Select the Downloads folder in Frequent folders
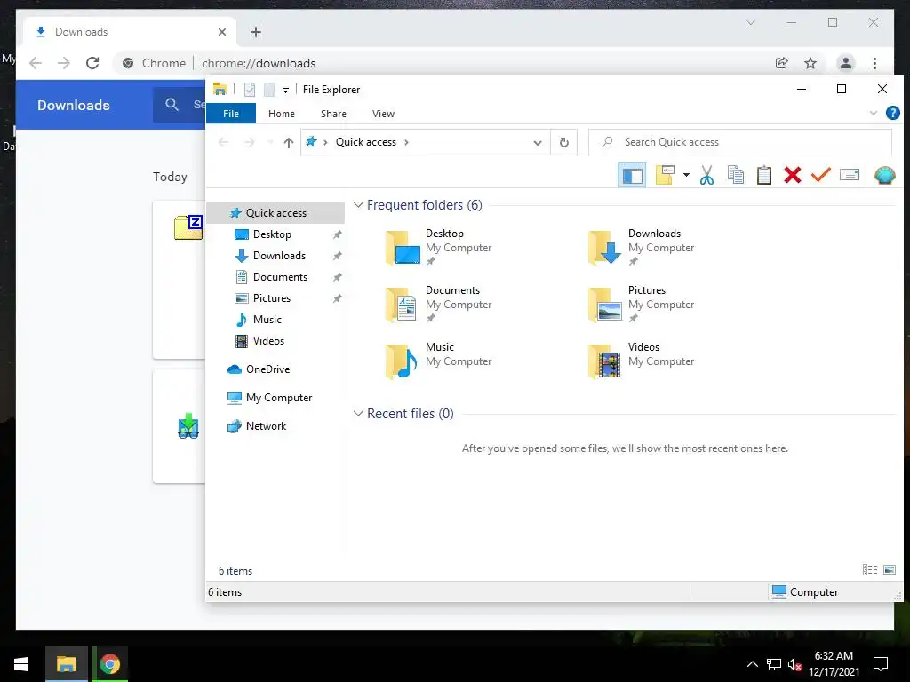This screenshot has width=910, height=682. [x=642, y=248]
